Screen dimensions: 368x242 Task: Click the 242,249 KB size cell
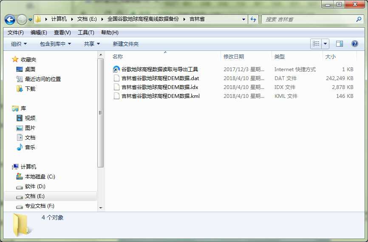(x=340, y=78)
